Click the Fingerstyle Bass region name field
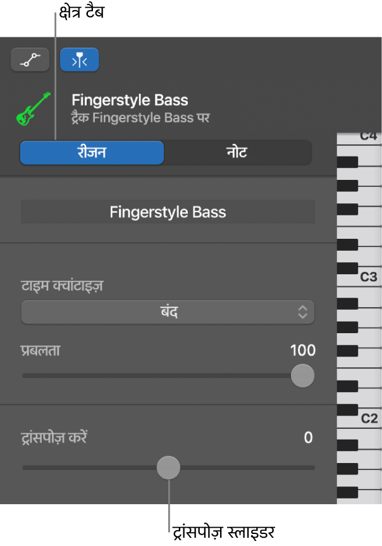 tap(168, 212)
